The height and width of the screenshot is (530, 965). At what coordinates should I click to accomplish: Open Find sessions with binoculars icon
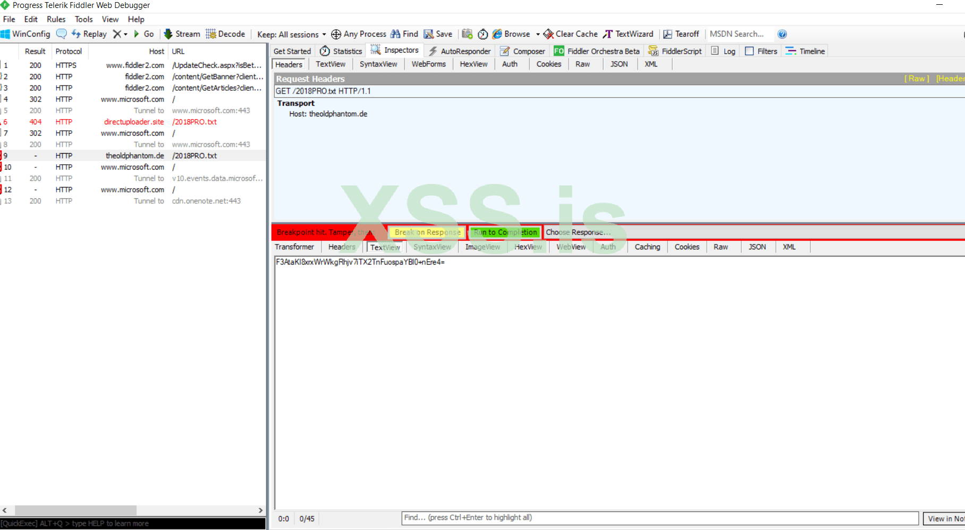(404, 34)
